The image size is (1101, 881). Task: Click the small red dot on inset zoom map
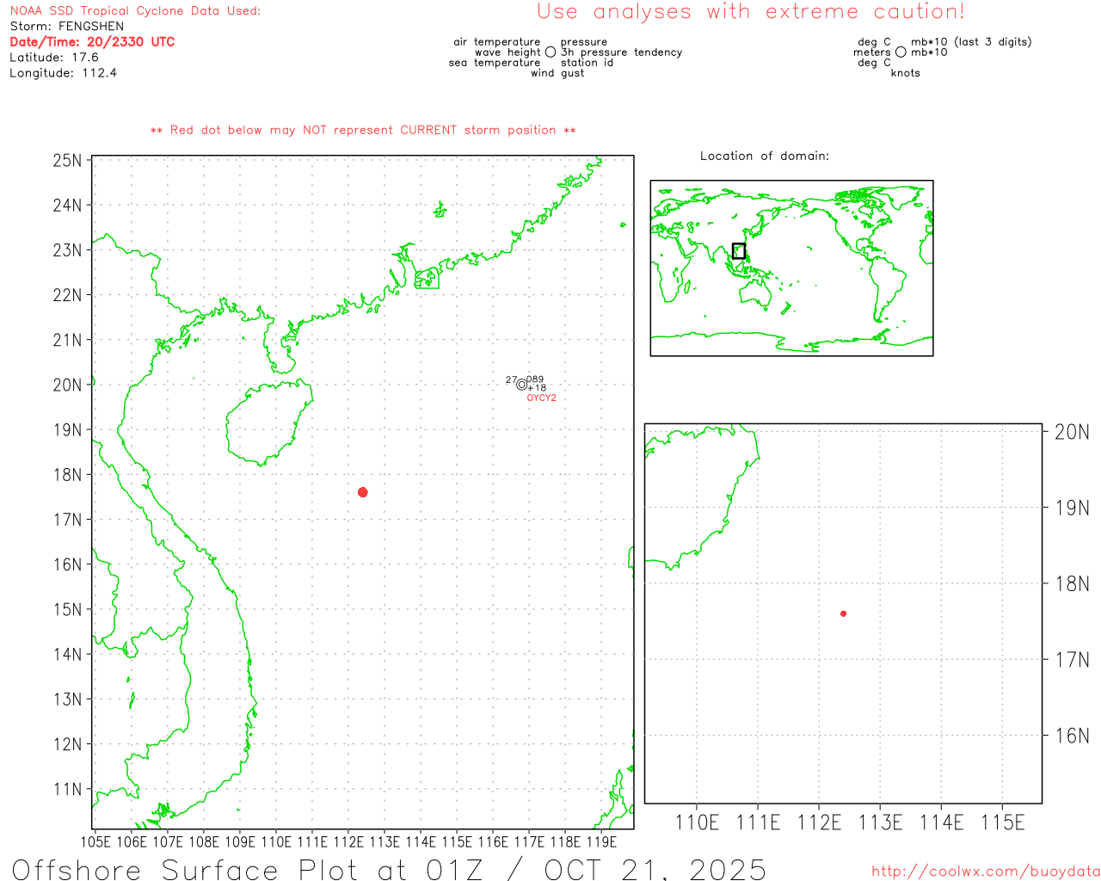(844, 613)
